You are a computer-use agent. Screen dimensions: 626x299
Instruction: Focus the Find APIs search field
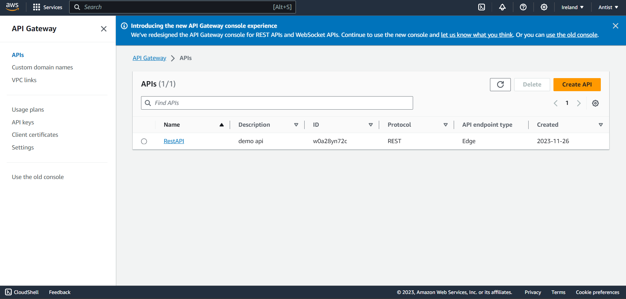277,103
